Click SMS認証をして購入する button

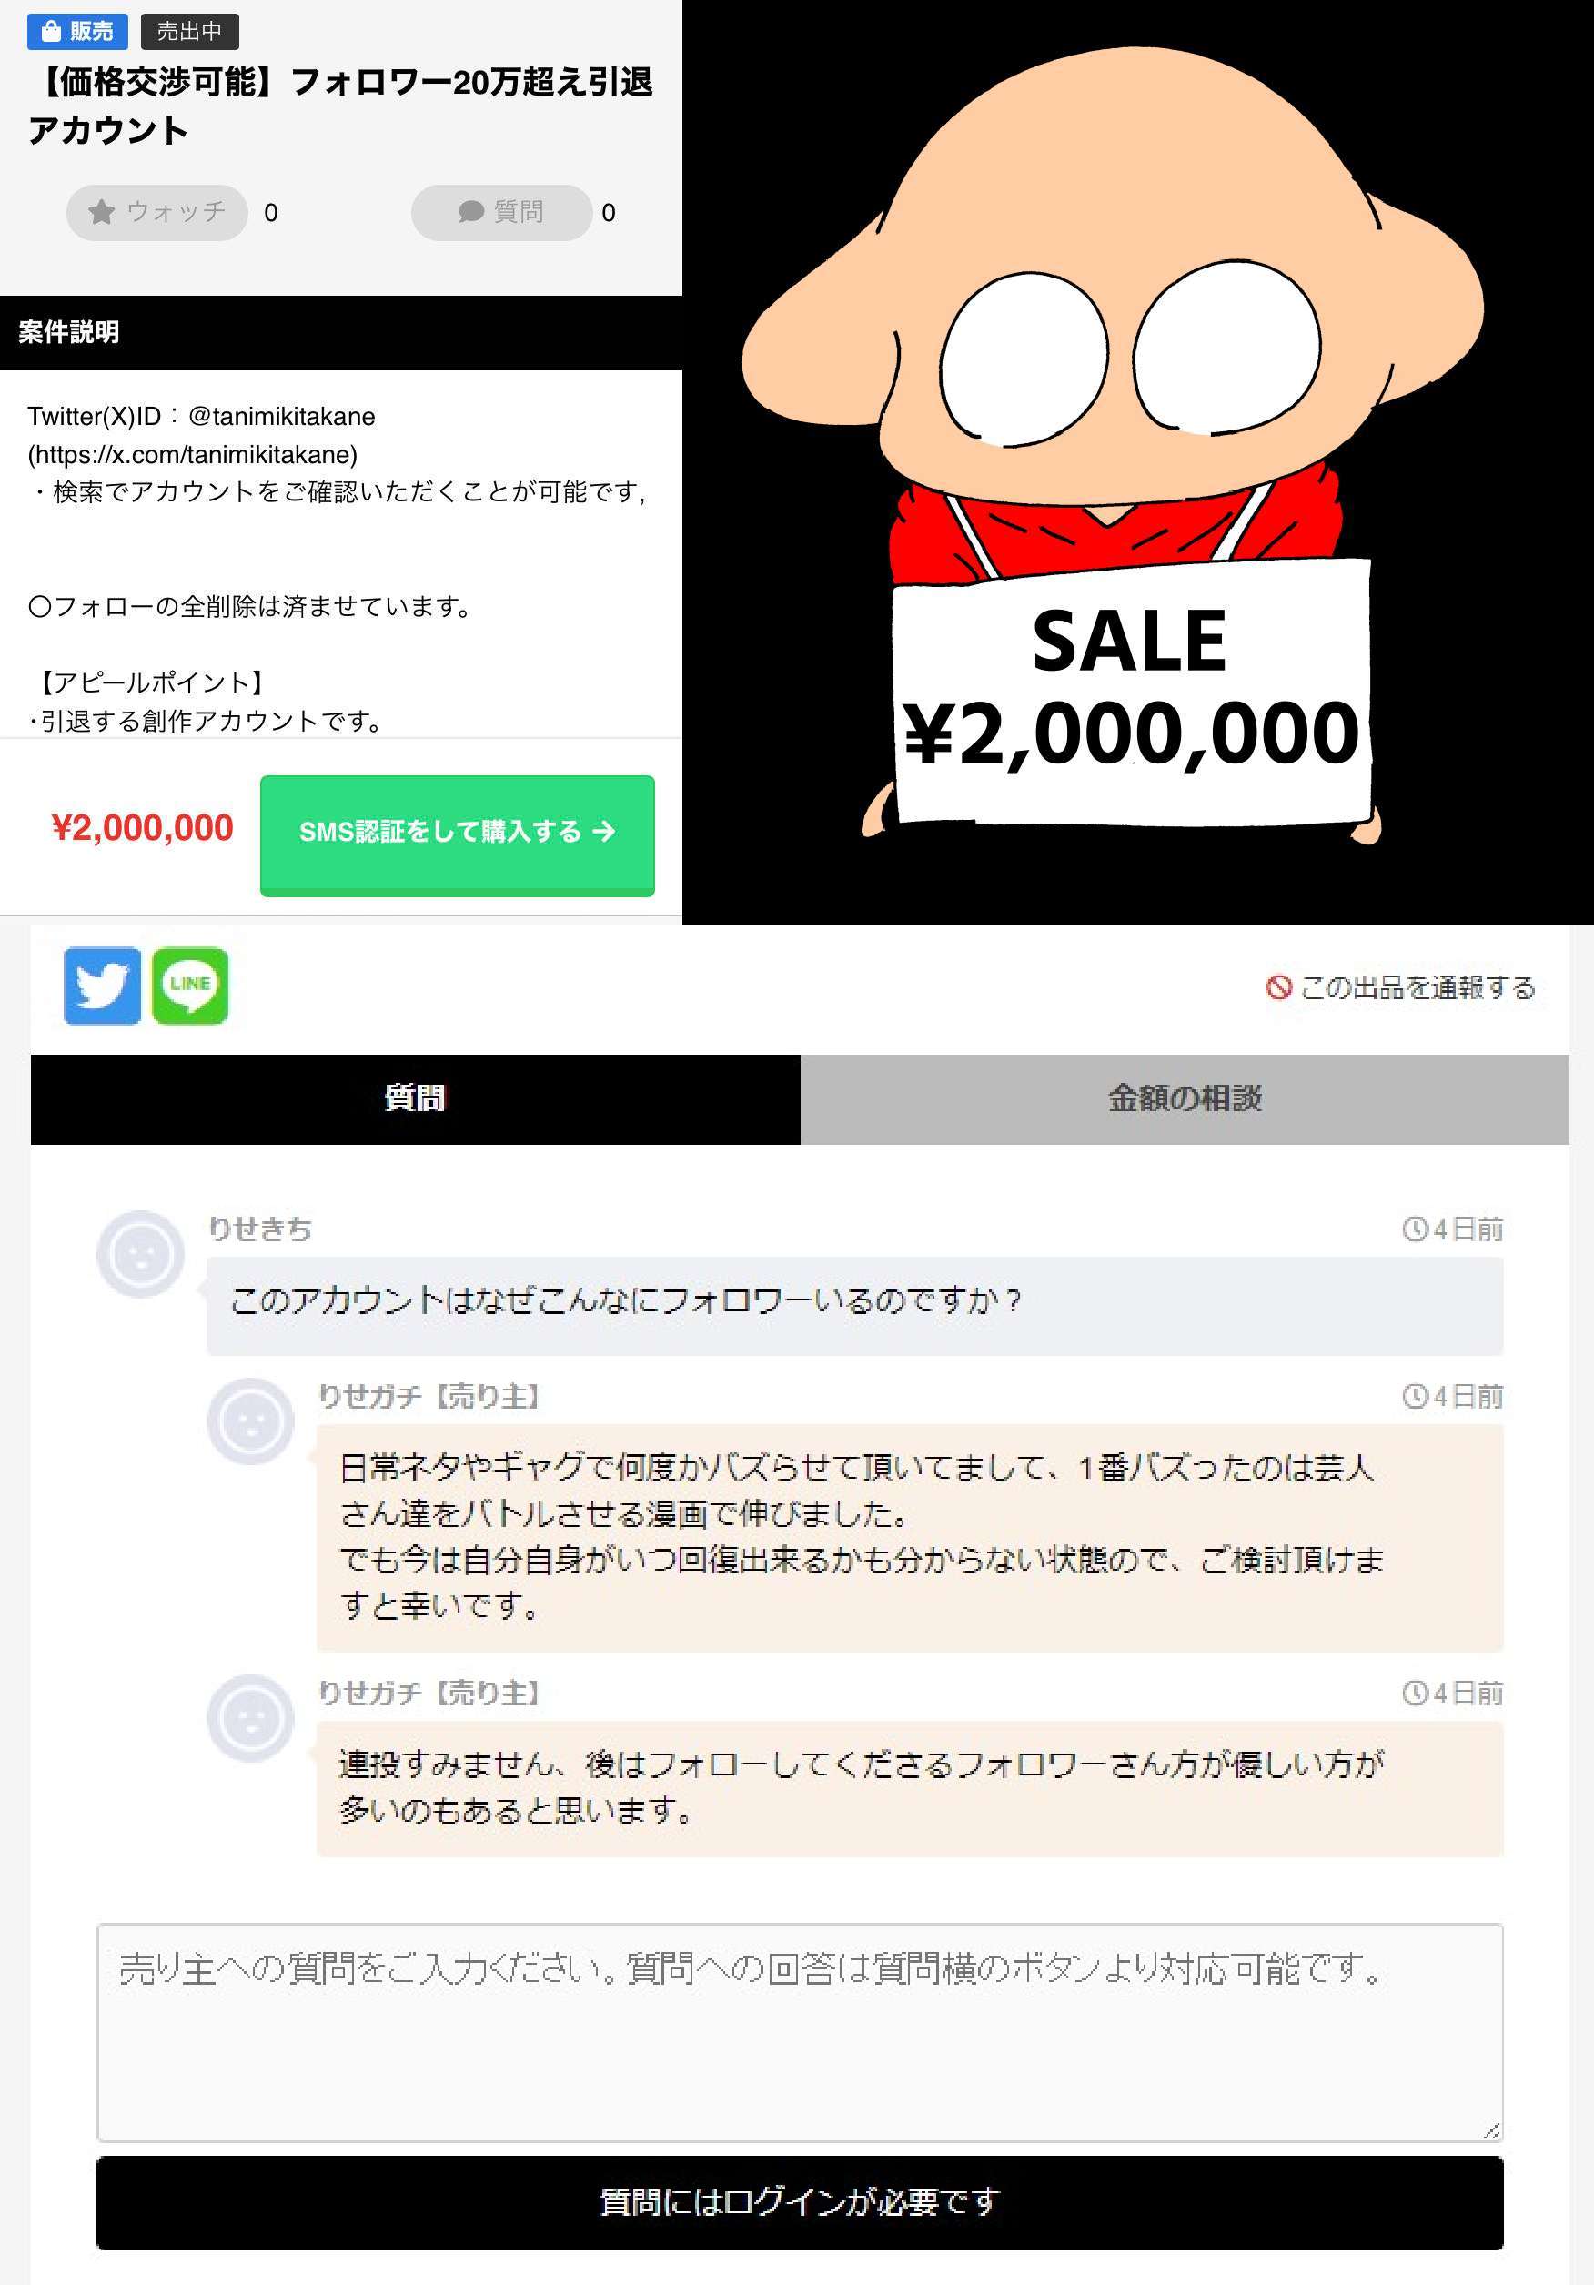coord(457,835)
